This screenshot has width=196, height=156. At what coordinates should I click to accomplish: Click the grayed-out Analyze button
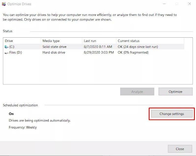(137, 91)
